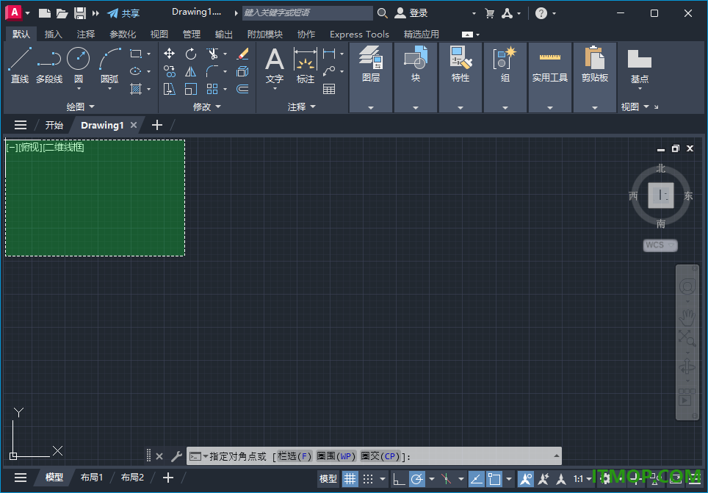Choose the Ellipse draw tool
The width and height of the screenshot is (708, 493).
pos(135,71)
